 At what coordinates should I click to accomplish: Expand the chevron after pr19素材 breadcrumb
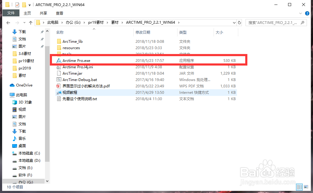(107, 22)
